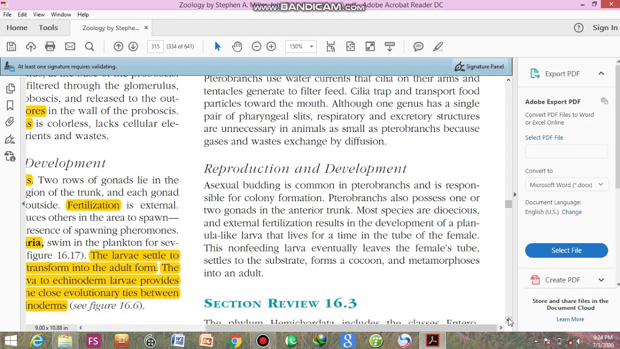
Task: Click the Section Review 16.3 heading
Action: click(280, 303)
